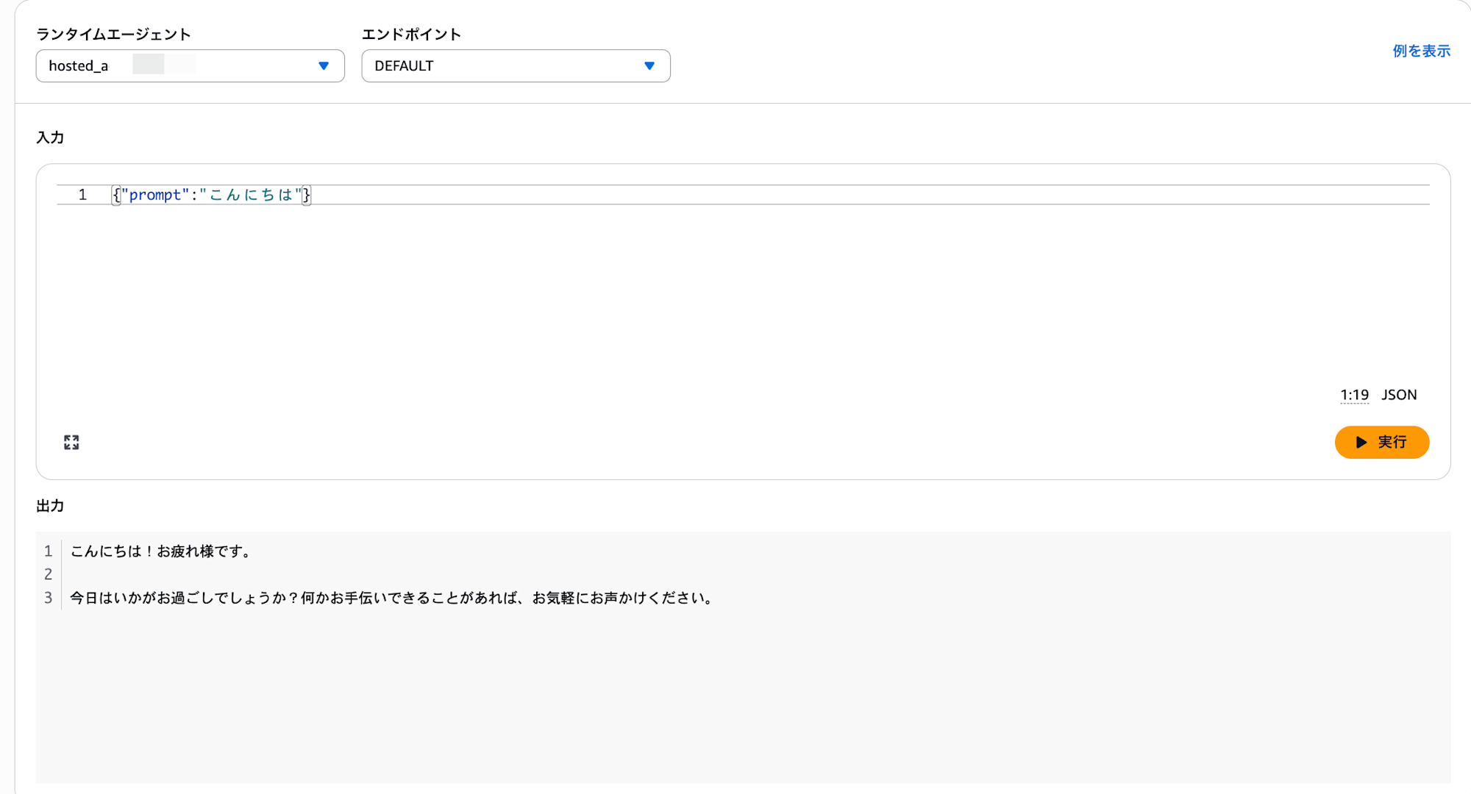Click output line 3 response text

coord(391,598)
